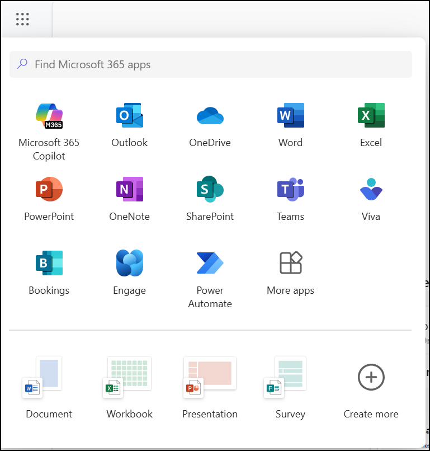Open Word
Screen dimensions: 430x451
[290, 124]
